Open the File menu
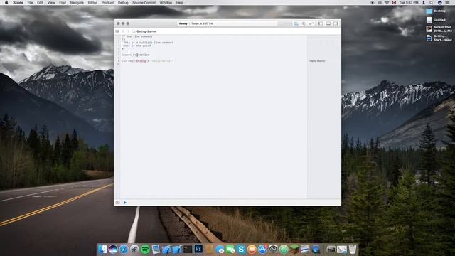This screenshot has height=256, width=455. click(30, 3)
